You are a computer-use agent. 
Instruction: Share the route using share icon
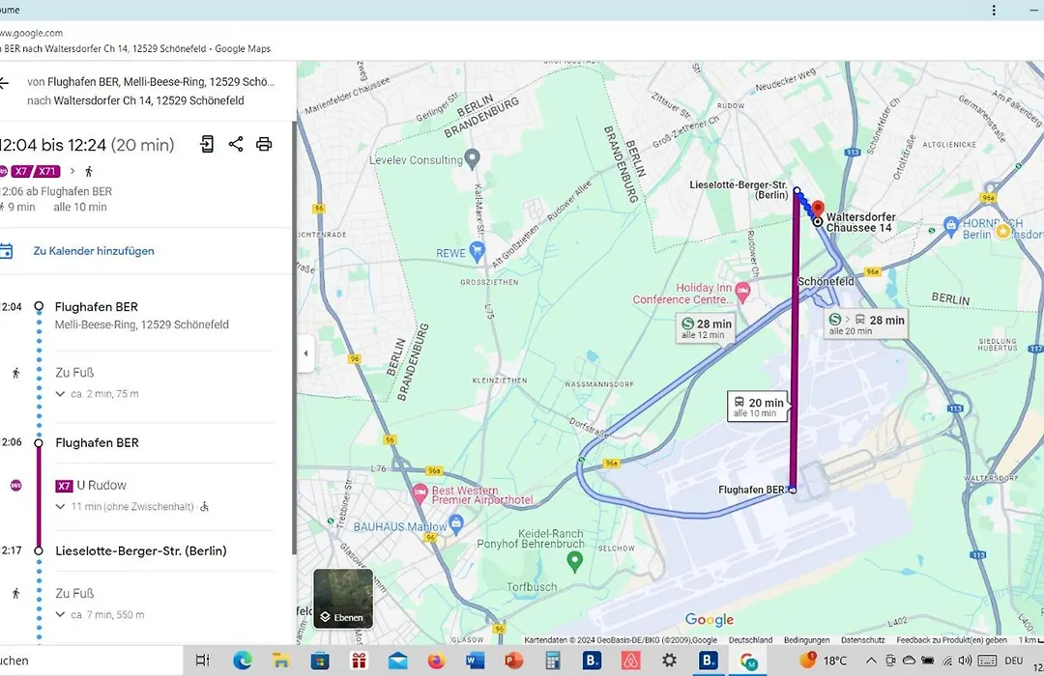point(236,145)
